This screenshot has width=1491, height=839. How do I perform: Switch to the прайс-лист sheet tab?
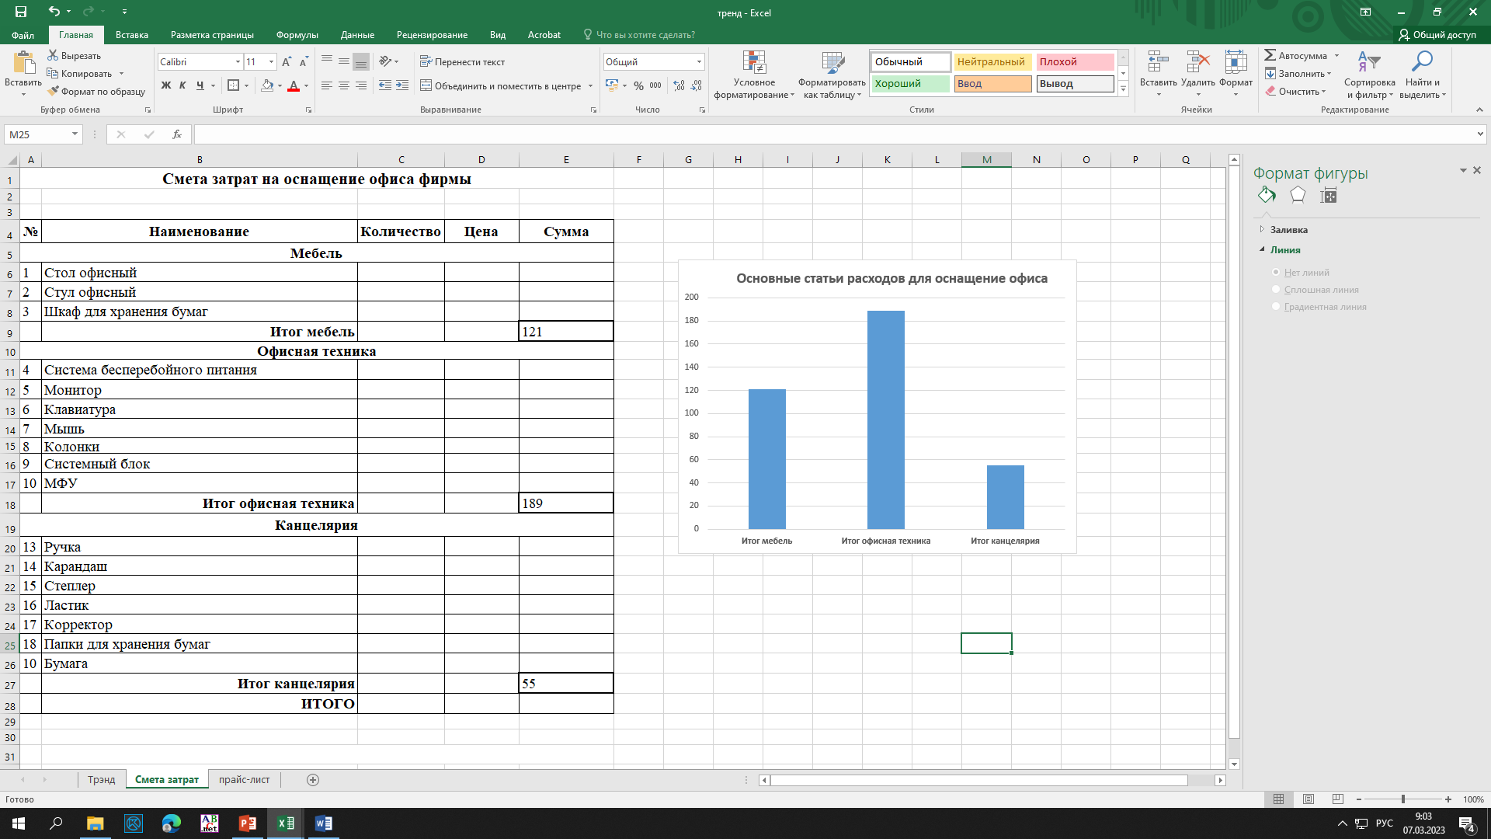pos(244,780)
